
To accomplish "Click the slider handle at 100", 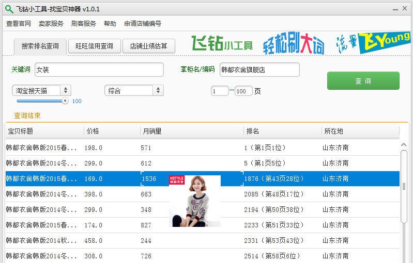I will [x=65, y=101].
